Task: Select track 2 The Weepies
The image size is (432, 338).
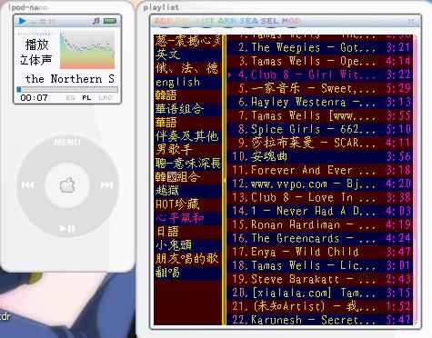Action: click(x=320, y=47)
